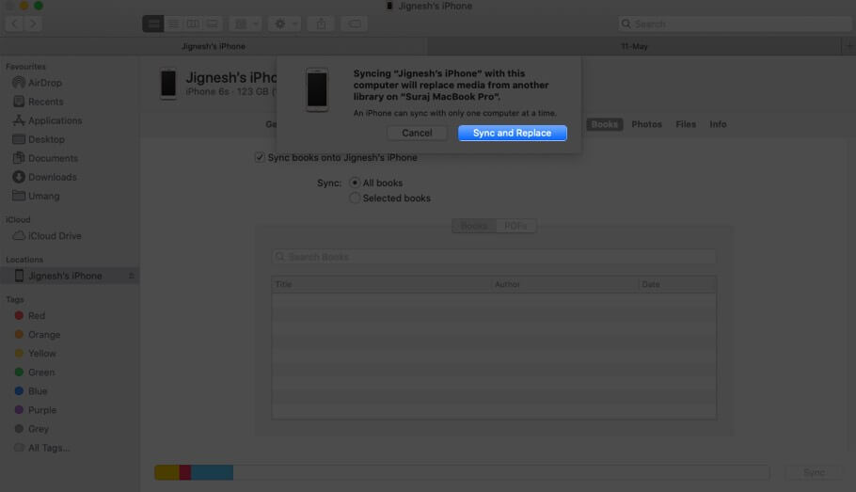This screenshot has width=856, height=492.
Task: Click the iPhone device icon in header
Action: [168, 84]
